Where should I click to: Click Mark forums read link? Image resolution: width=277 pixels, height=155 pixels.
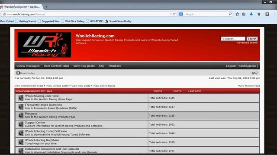click(x=249, y=86)
